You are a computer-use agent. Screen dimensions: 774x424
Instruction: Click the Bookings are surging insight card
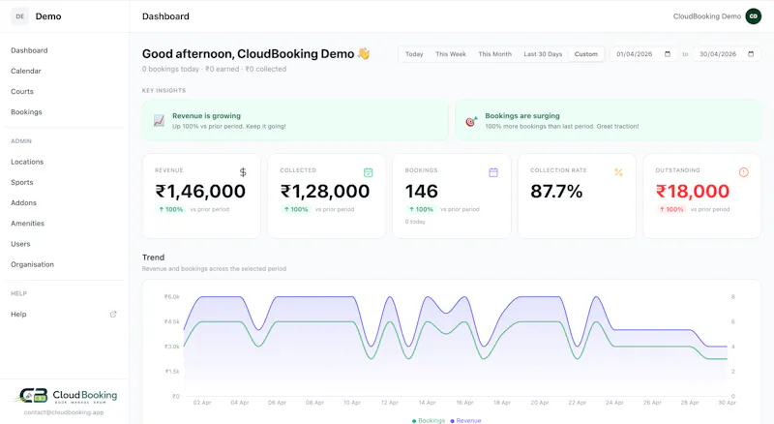click(x=608, y=121)
